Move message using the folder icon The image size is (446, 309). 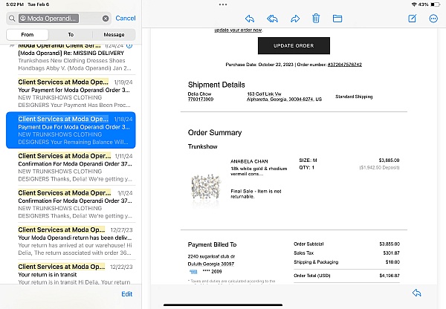[x=337, y=18]
